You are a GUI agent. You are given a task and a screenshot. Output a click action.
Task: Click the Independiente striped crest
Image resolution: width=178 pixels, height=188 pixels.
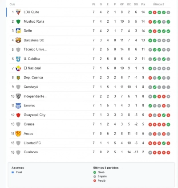18,96
